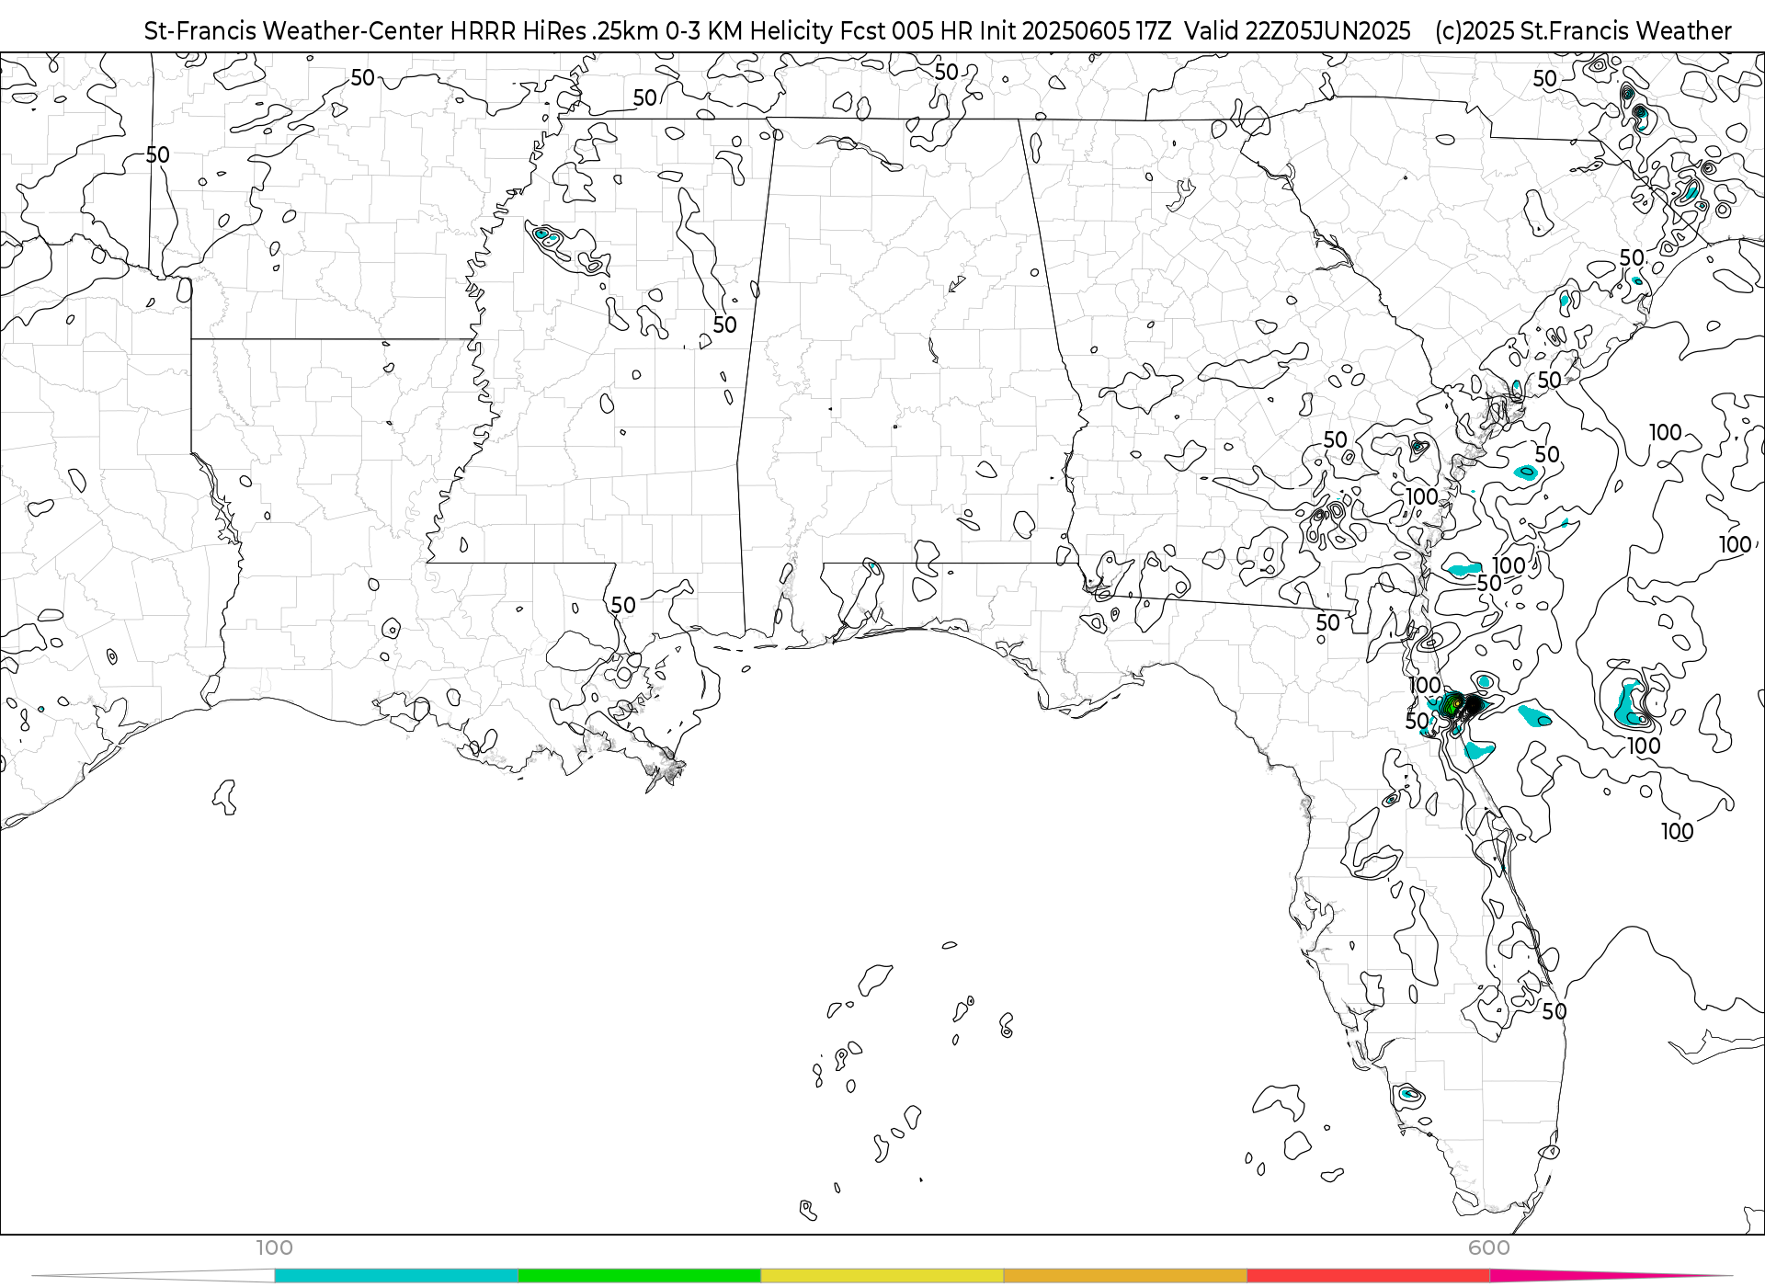Viewport: 1765px width, 1287px height.
Task: Click the gray '600' legend label
Action: point(1488,1247)
